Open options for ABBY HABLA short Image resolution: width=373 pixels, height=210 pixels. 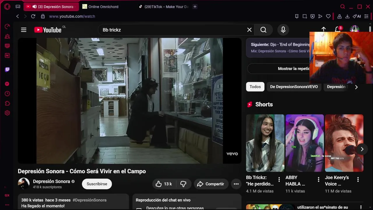(x=319, y=179)
